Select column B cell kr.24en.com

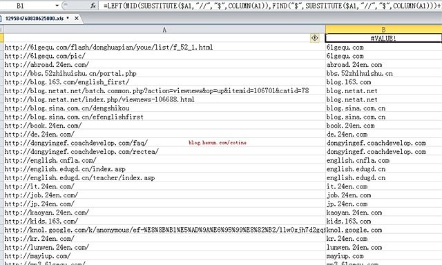pos(384,239)
